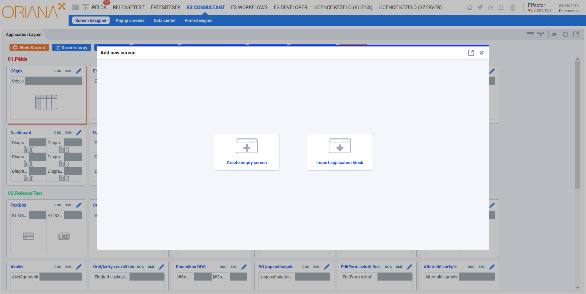Click the Dashboard diagram thumbnail preview
This screenshot has width=586, height=294.
click(x=46, y=160)
